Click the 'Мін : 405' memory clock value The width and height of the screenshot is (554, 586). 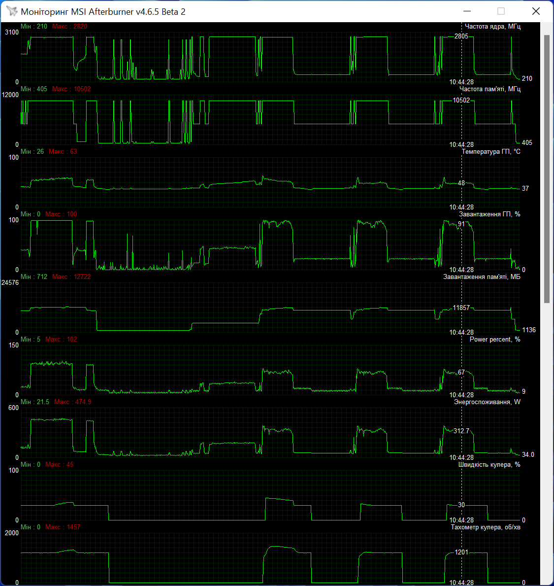coord(34,89)
